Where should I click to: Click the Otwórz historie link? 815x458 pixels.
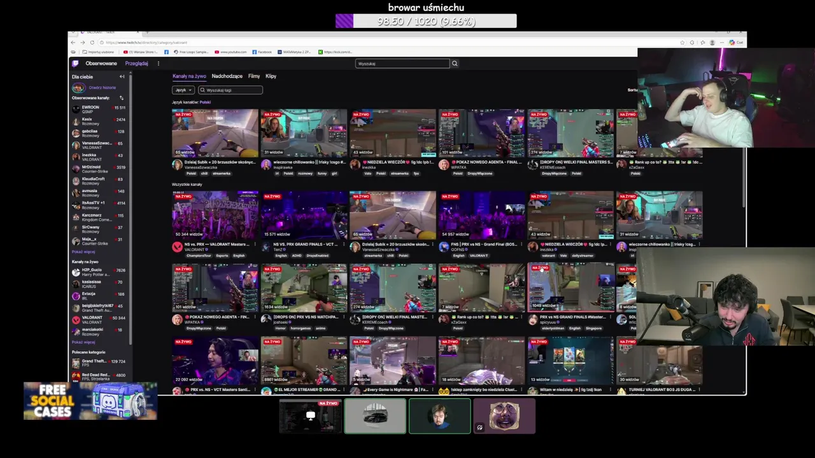point(102,88)
